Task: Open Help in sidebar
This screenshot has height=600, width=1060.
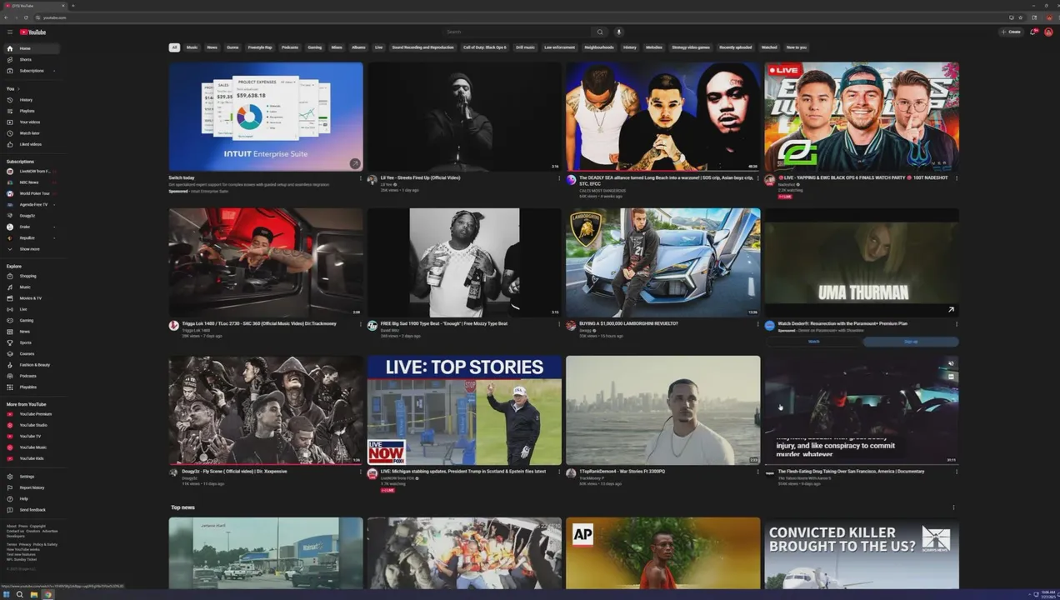Action: (x=32, y=498)
